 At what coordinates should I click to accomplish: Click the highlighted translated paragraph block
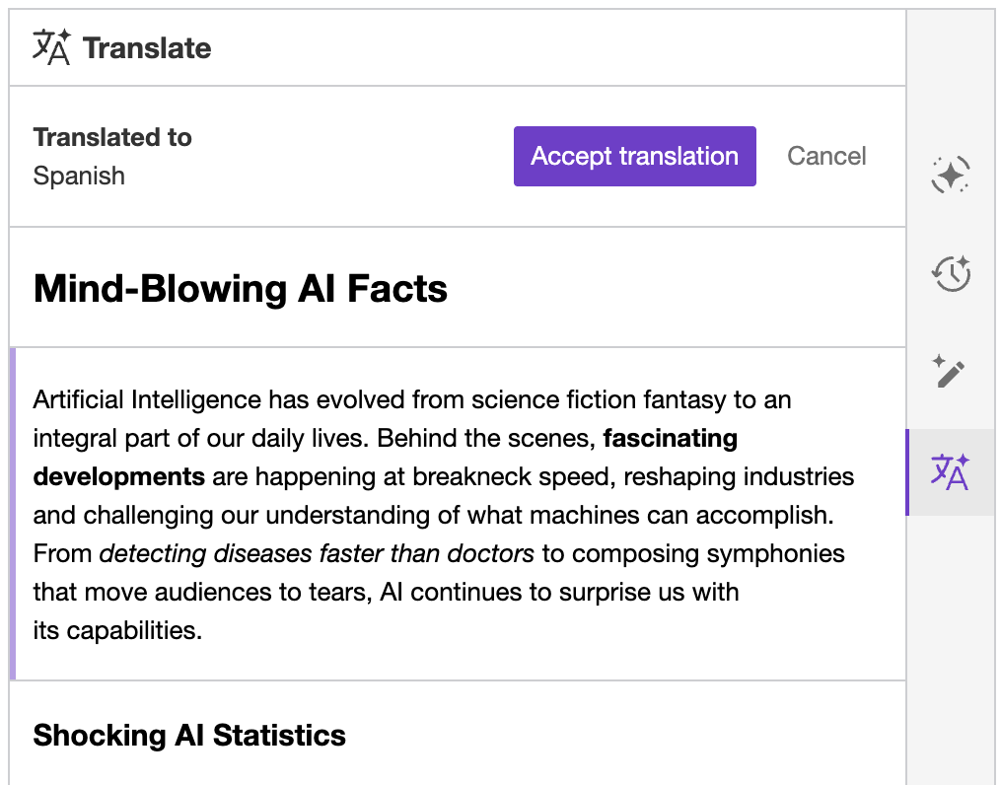tap(444, 513)
